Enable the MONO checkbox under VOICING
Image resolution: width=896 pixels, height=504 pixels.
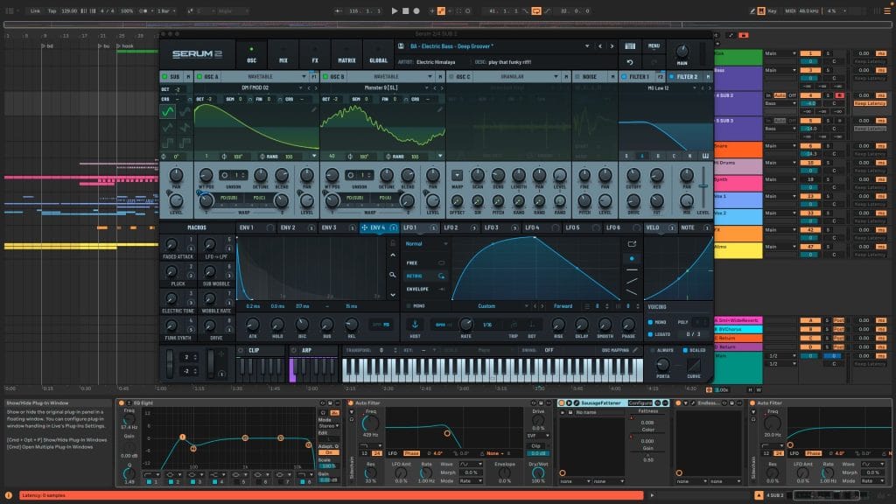651,322
